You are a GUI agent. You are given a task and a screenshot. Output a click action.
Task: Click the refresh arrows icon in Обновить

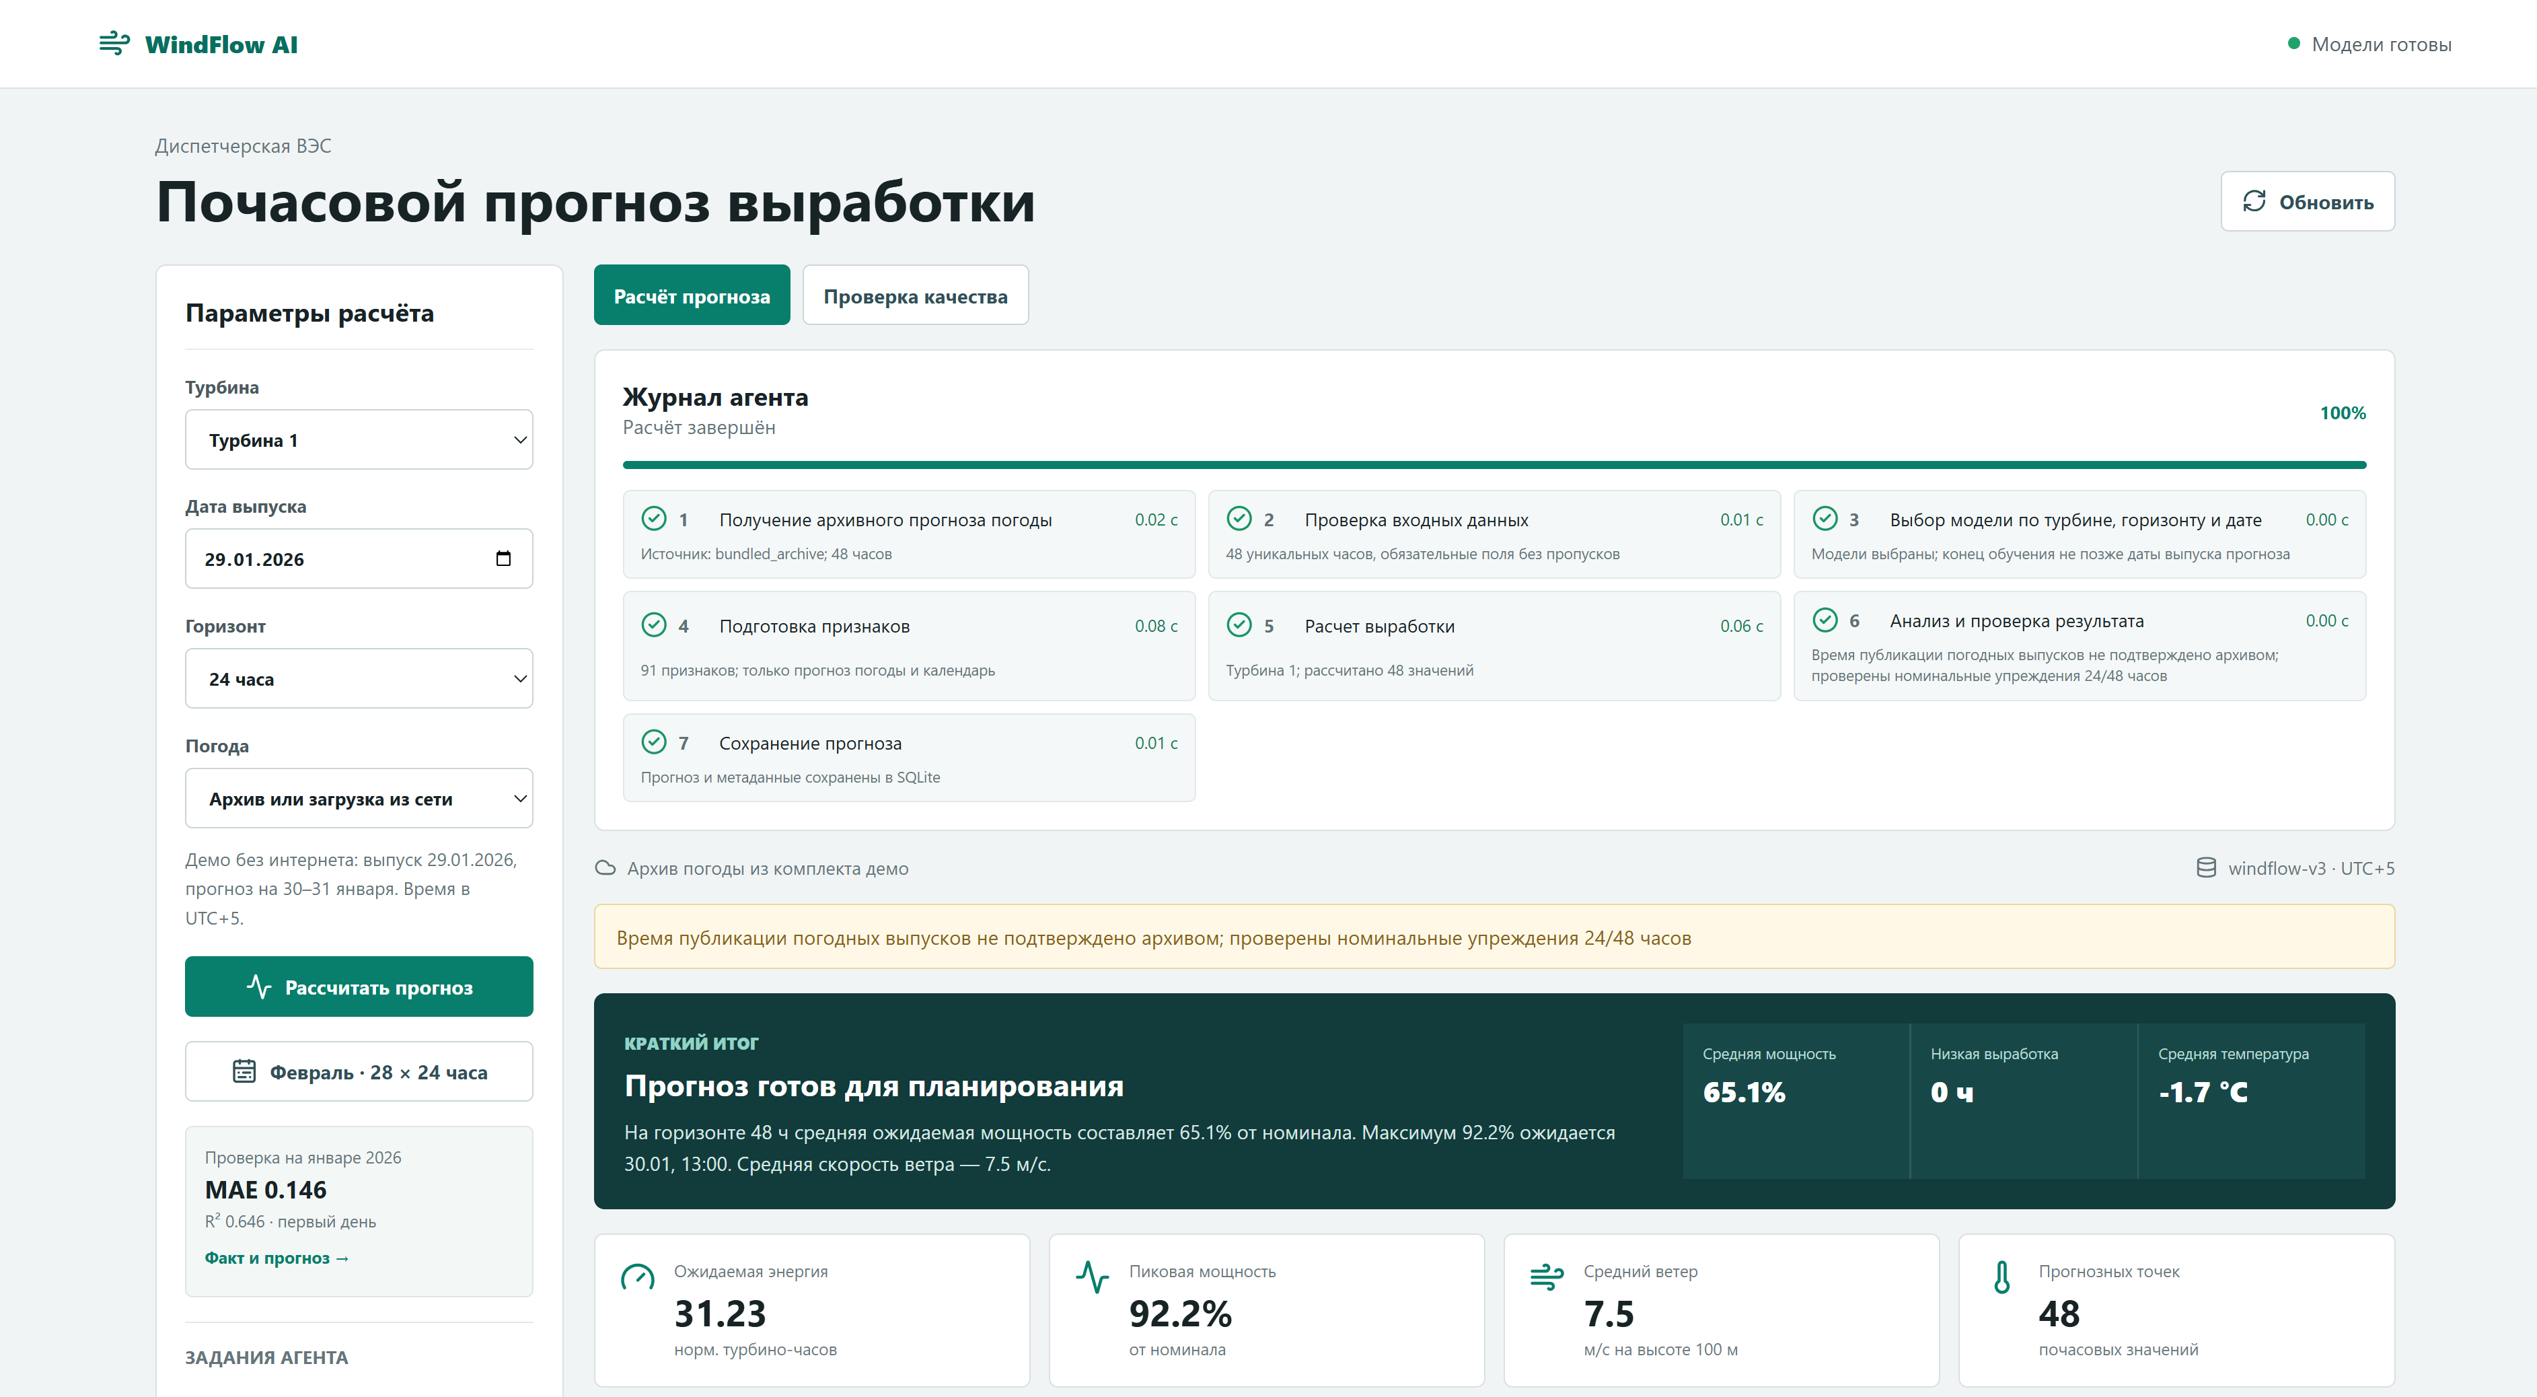click(2254, 201)
